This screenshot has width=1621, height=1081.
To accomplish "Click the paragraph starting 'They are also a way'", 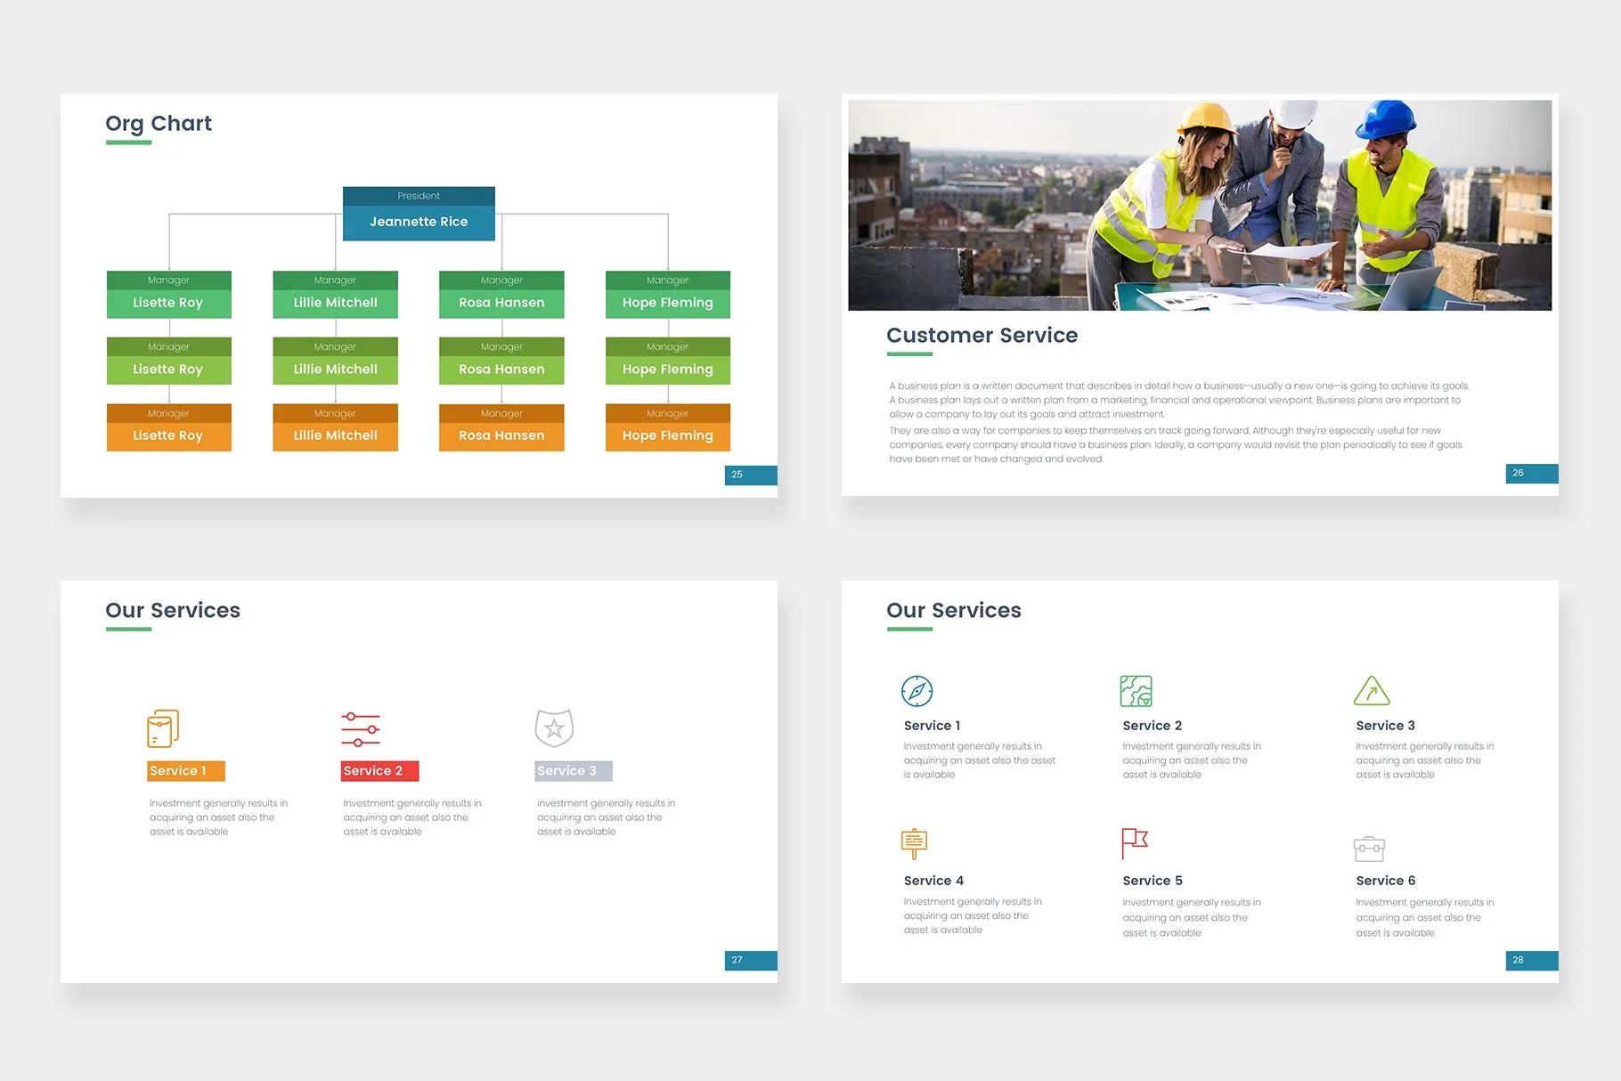I will [1175, 444].
